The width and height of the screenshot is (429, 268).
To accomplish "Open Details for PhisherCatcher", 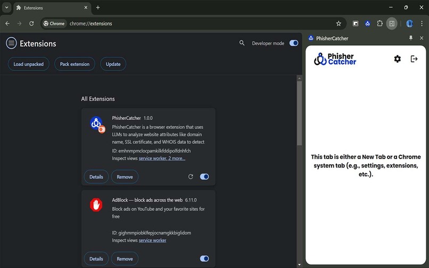I will [96, 177].
